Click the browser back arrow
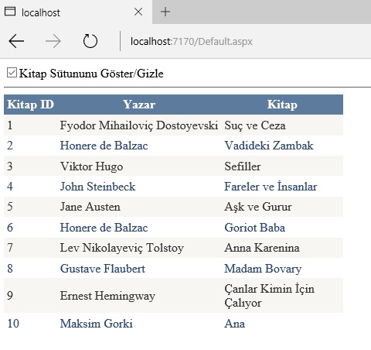Screen dimensions: 371x350 pyautogui.click(x=16, y=41)
